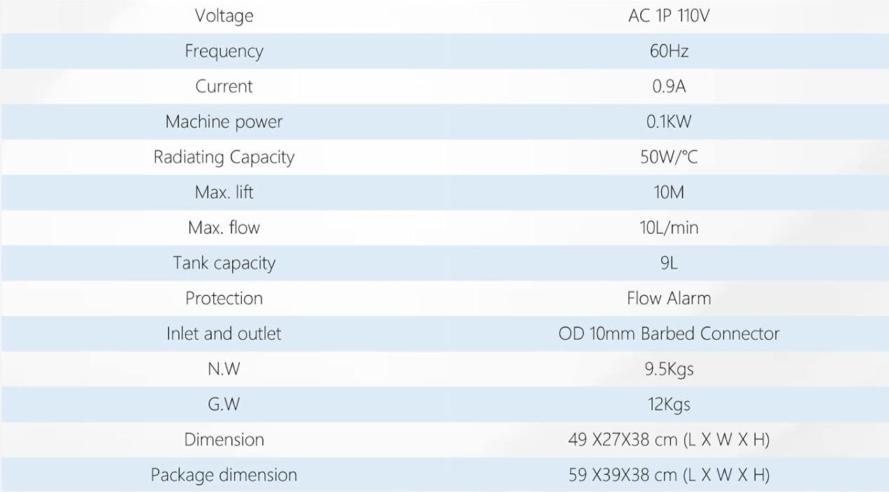The height and width of the screenshot is (492, 889).
Task: Click the Inlet and outlet label
Action: click(x=224, y=334)
